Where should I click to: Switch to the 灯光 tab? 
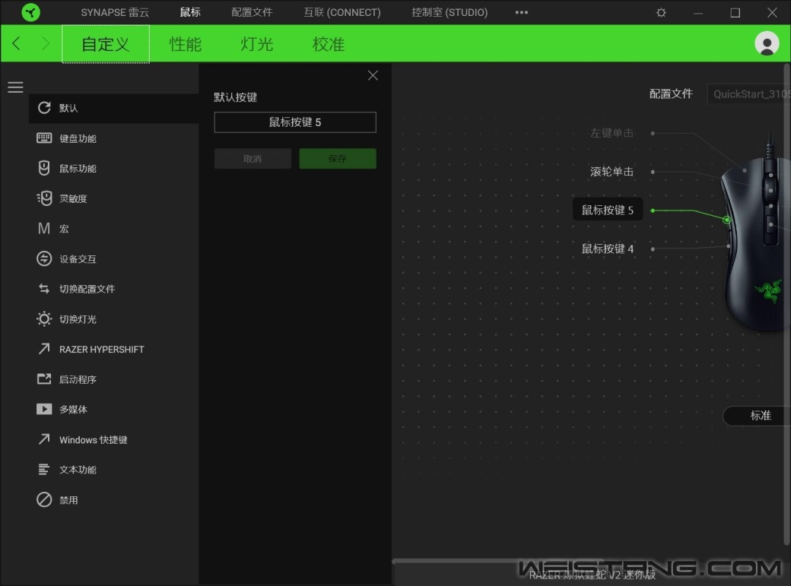coord(256,44)
